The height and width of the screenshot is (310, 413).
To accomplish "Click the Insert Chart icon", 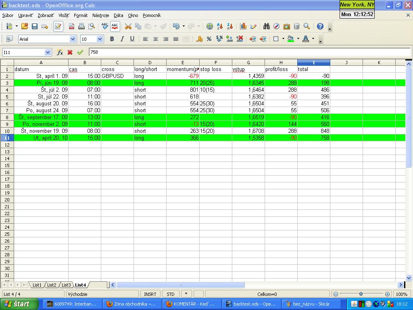I will point(243,26).
